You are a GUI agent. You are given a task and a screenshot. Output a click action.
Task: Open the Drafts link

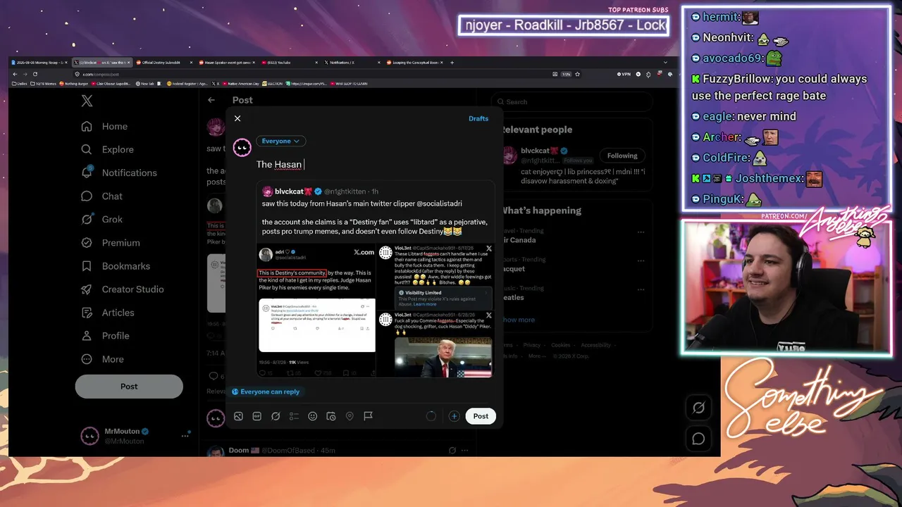(x=478, y=118)
